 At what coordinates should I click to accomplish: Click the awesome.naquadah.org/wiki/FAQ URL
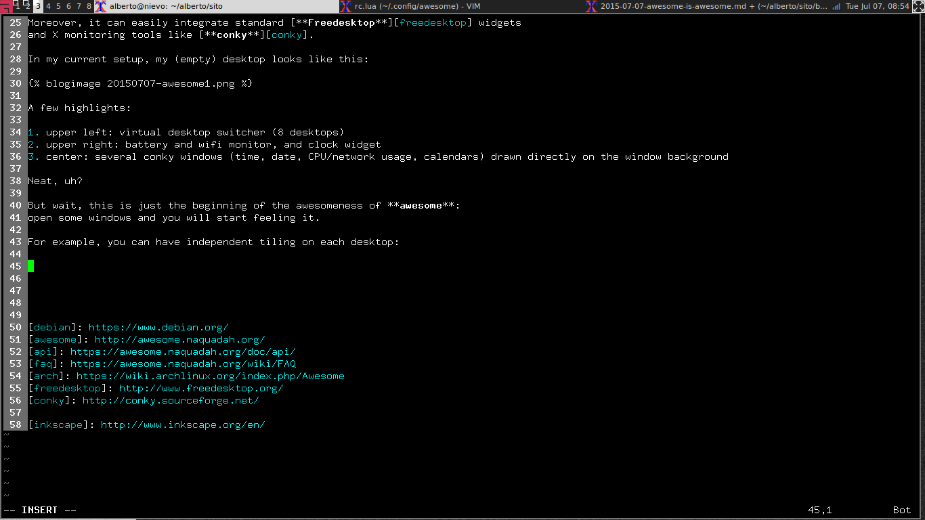coord(183,364)
